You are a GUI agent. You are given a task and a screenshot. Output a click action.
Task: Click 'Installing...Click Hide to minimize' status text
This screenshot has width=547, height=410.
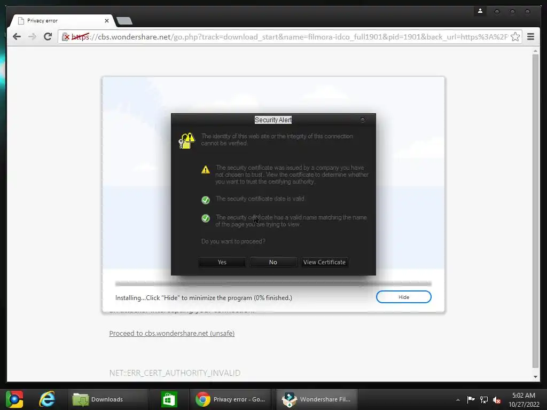[204, 298]
